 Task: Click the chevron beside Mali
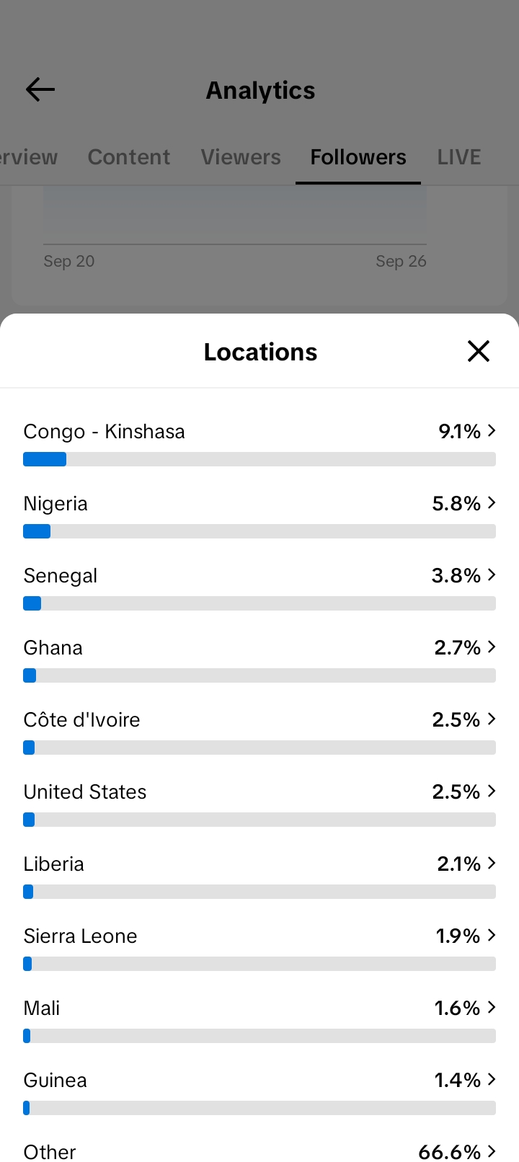click(x=492, y=1007)
